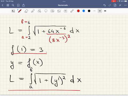Choose the red pen color
This screenshot has width=128, height=96.
[78, 11]
